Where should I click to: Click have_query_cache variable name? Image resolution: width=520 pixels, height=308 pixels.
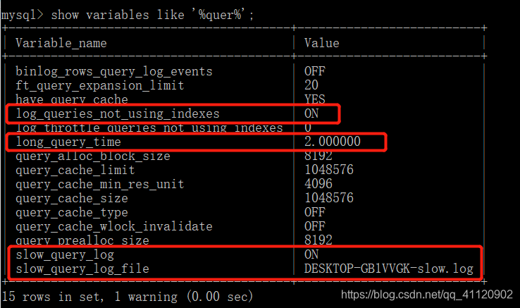point(72,99)
